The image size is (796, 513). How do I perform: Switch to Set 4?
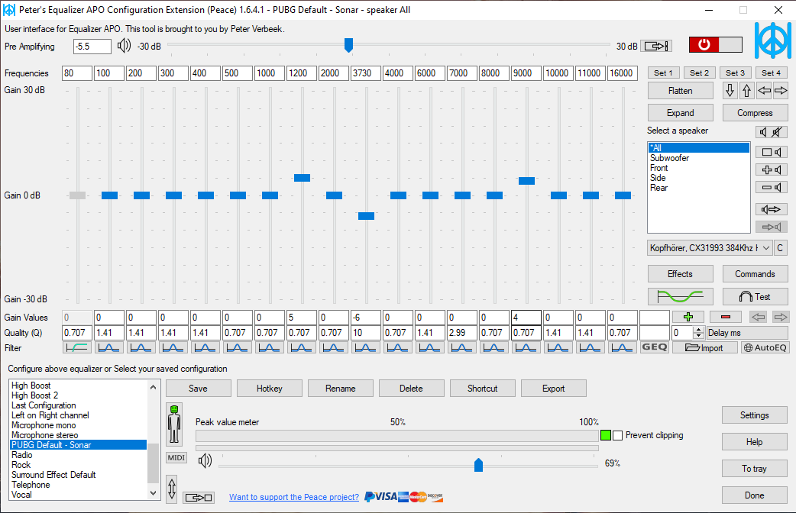click(x=771, y=73)
